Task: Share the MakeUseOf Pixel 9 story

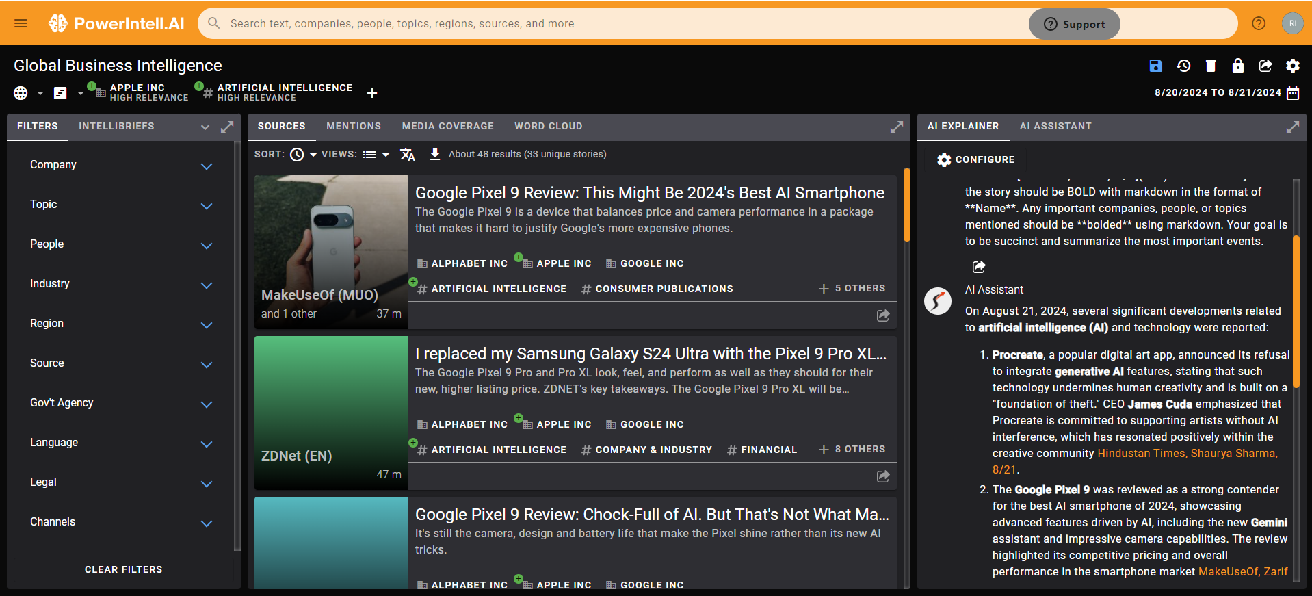Action: click(883, 315)
